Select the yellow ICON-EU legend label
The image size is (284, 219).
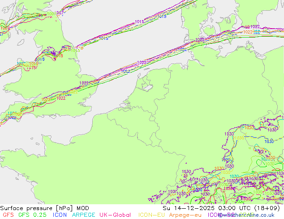tap(151, 215)
